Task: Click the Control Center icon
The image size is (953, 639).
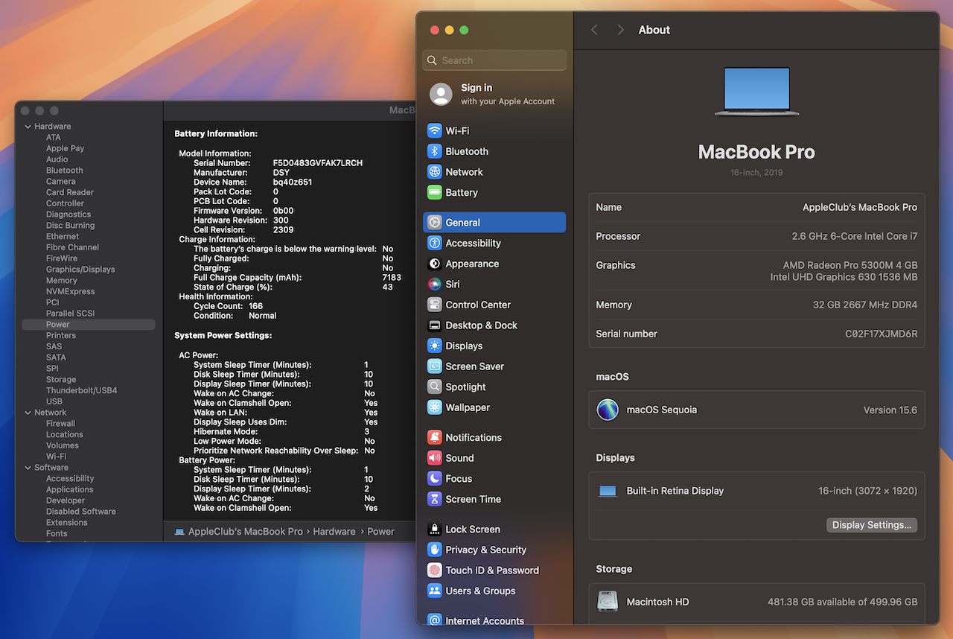Action: pyautogui.click(x=435, y=305)
